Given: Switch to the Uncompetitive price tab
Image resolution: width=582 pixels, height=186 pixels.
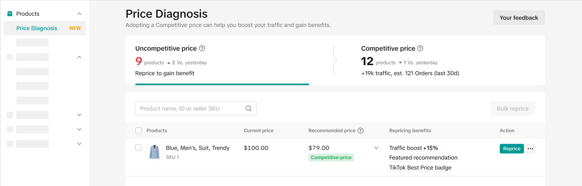Looking at the screenshot, I should [222, 61].
